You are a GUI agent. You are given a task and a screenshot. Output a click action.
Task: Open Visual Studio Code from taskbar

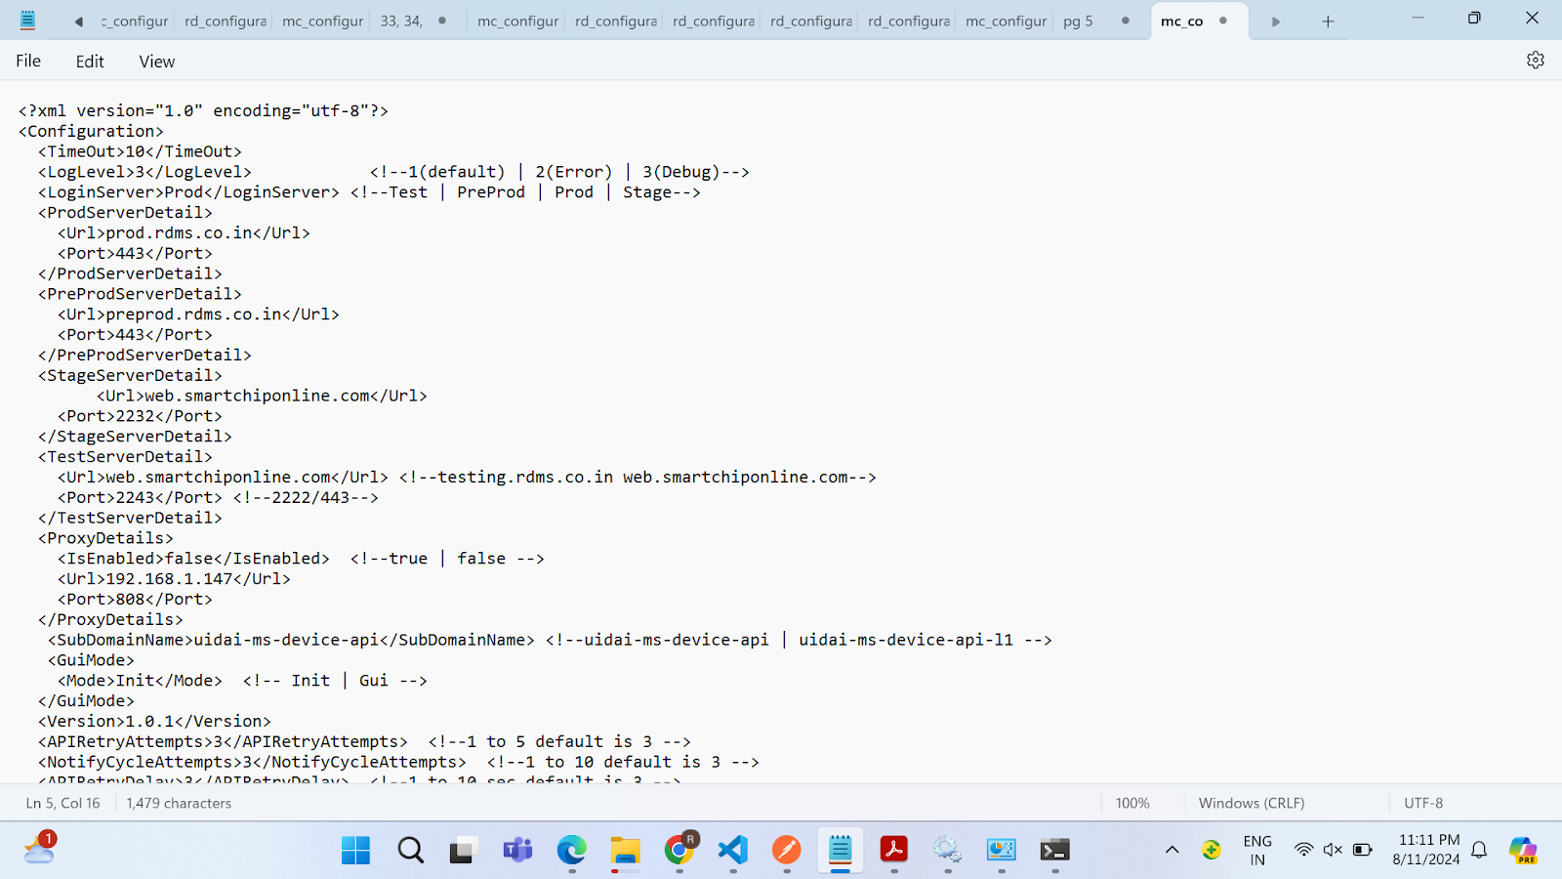point(733,851)
